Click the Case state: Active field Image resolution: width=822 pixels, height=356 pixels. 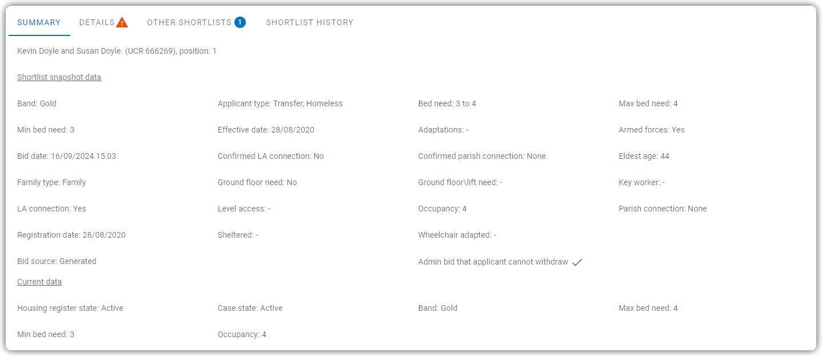point(250,308)
